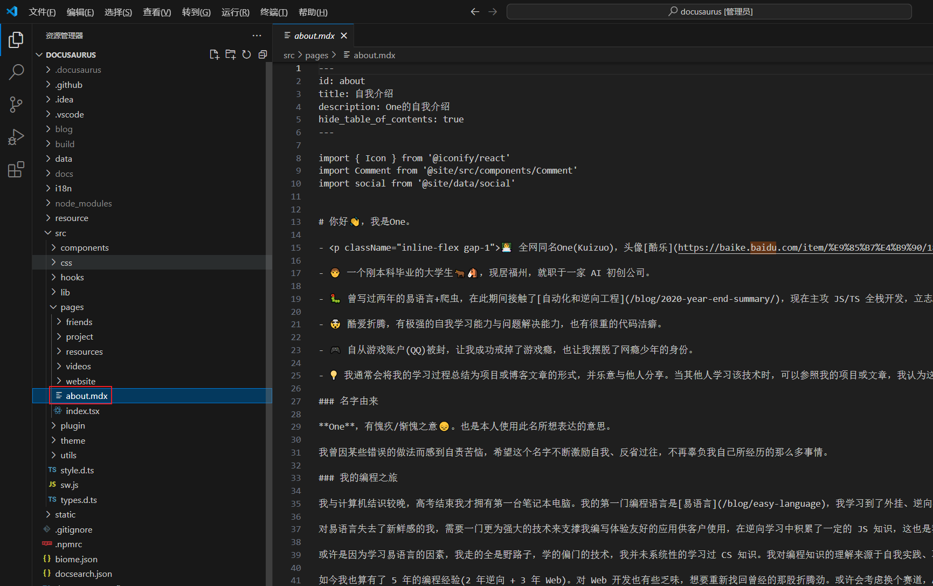Open the 运行(R) menu
933x586 pixels.
(x=236, y=12)
